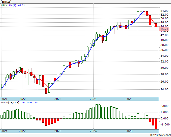Screen dimensions: 171x137
Task: Click 2023 on the MACD timeline
Action: [58, 131]
